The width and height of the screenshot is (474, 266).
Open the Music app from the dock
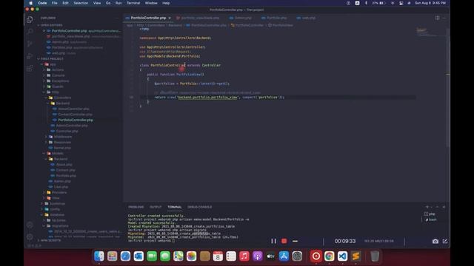point(244,256)
